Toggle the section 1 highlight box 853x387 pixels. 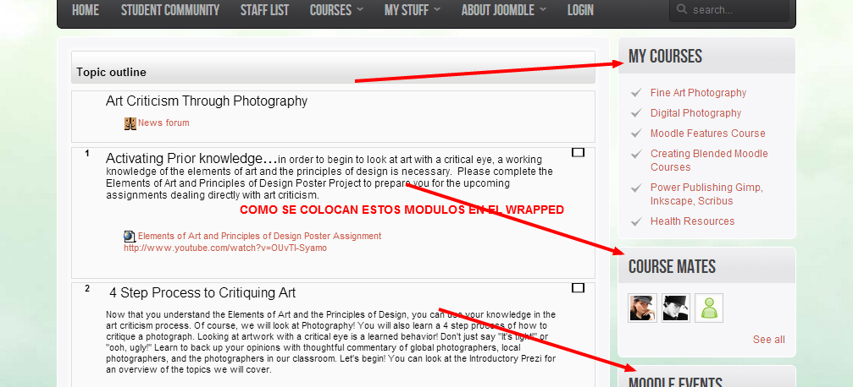click(x=578, y=153)
